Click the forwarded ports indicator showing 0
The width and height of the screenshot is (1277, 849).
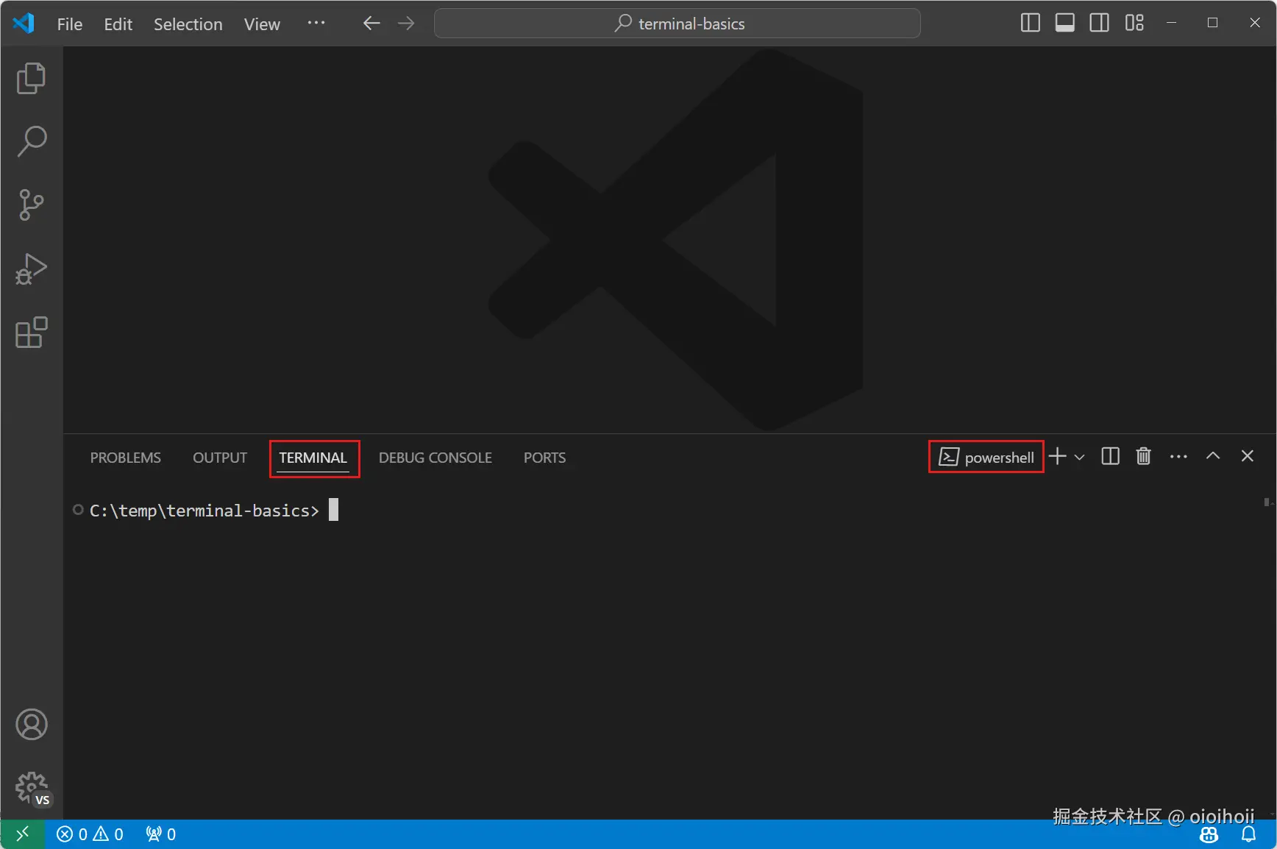click(161, 834)
